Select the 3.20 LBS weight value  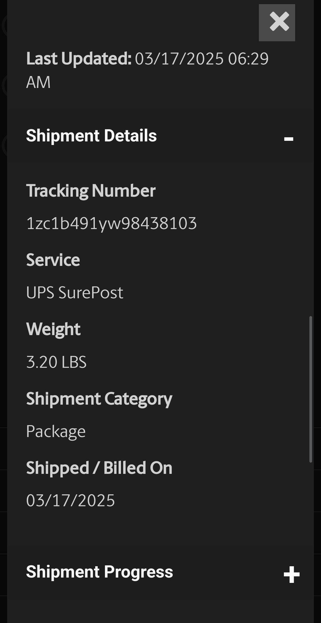coord(56,362)
